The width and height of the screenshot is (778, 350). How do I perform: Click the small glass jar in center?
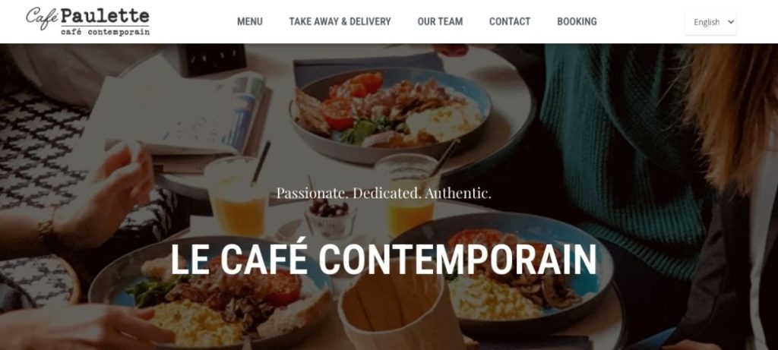pos(330,219)
